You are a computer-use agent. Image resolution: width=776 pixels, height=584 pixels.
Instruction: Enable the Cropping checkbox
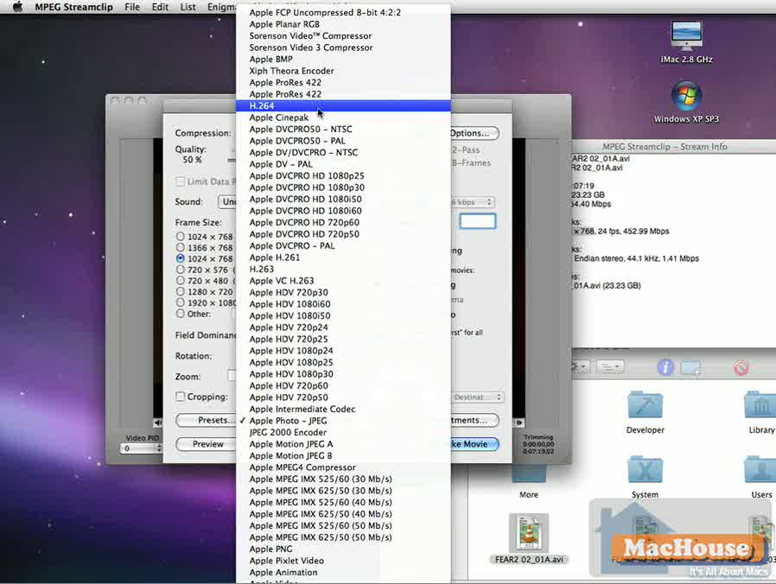click(180, 397)
